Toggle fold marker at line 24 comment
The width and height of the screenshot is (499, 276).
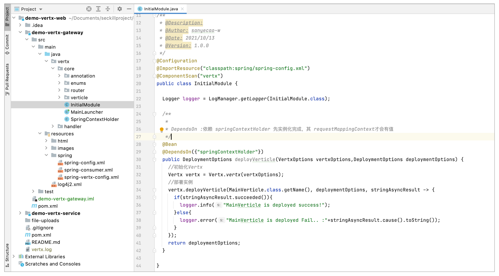pos(154,114)
